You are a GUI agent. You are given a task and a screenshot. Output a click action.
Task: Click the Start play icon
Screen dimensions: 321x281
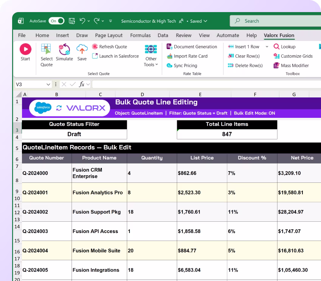tap(25, 49)
